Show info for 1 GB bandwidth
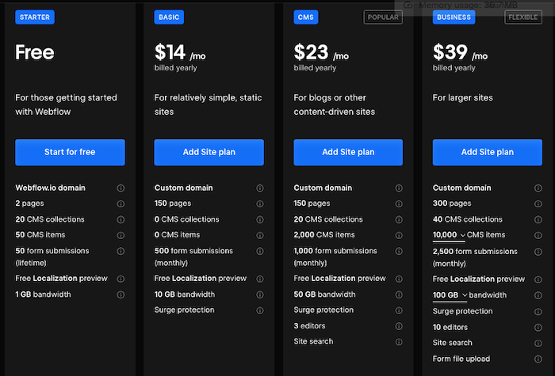This screenshot has height=376, width=555. 121,294
